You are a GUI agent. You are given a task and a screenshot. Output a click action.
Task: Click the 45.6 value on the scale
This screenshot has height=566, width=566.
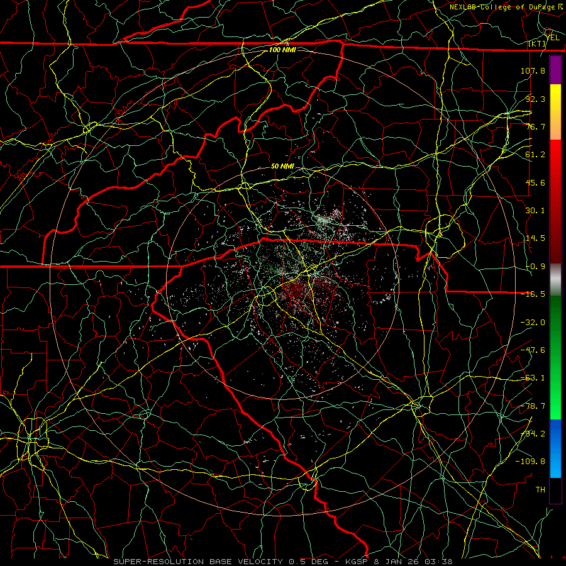click(x=535, y=182)
